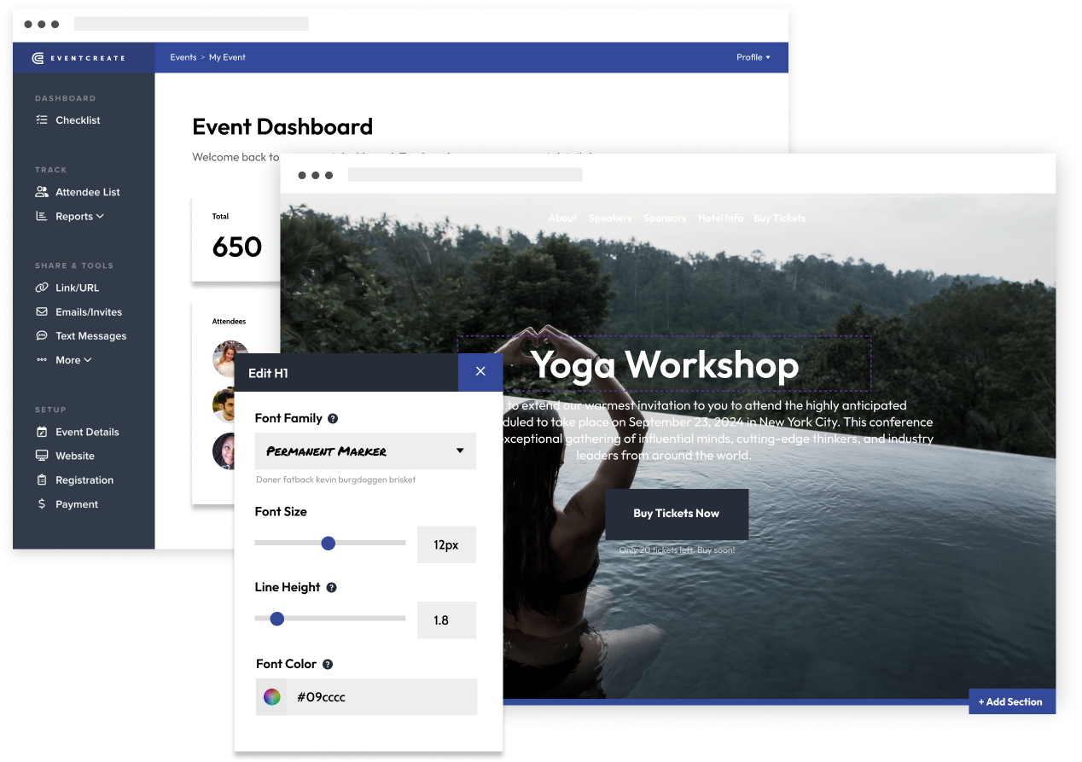The image size is (1082, 762).
Task: Click the Font Color color wheel swatch
Action: point(271,696)
